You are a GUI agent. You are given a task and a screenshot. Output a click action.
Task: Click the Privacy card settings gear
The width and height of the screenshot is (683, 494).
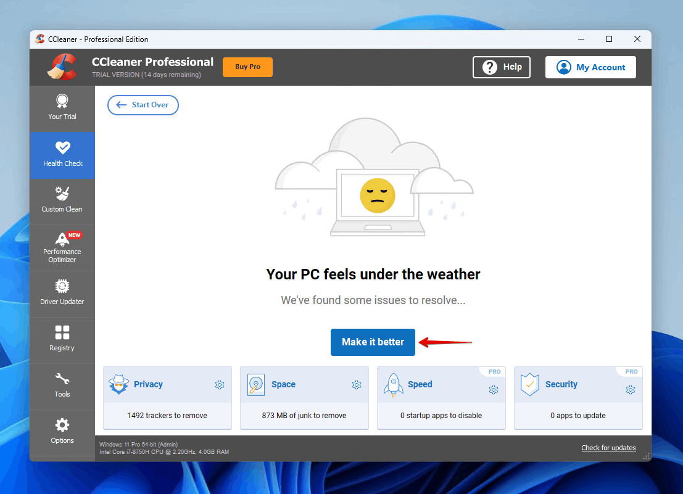click(x=220, y=385)
